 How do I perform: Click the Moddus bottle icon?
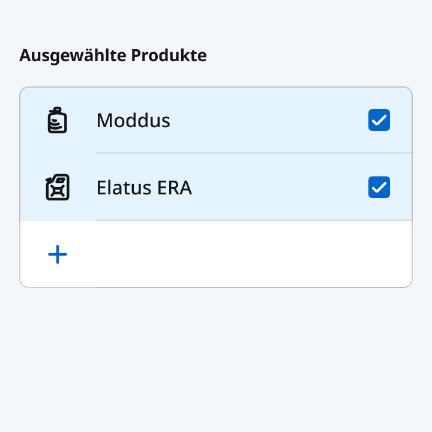click(58, 121)
